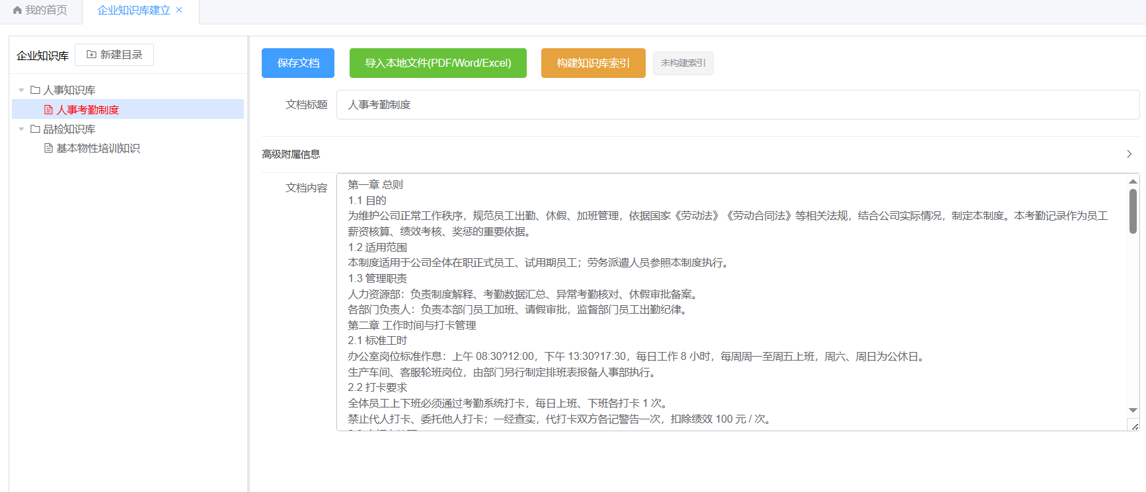Click the 企业知识库 panel title
This screenshot has width=1146, height=492.
[43, 56]
